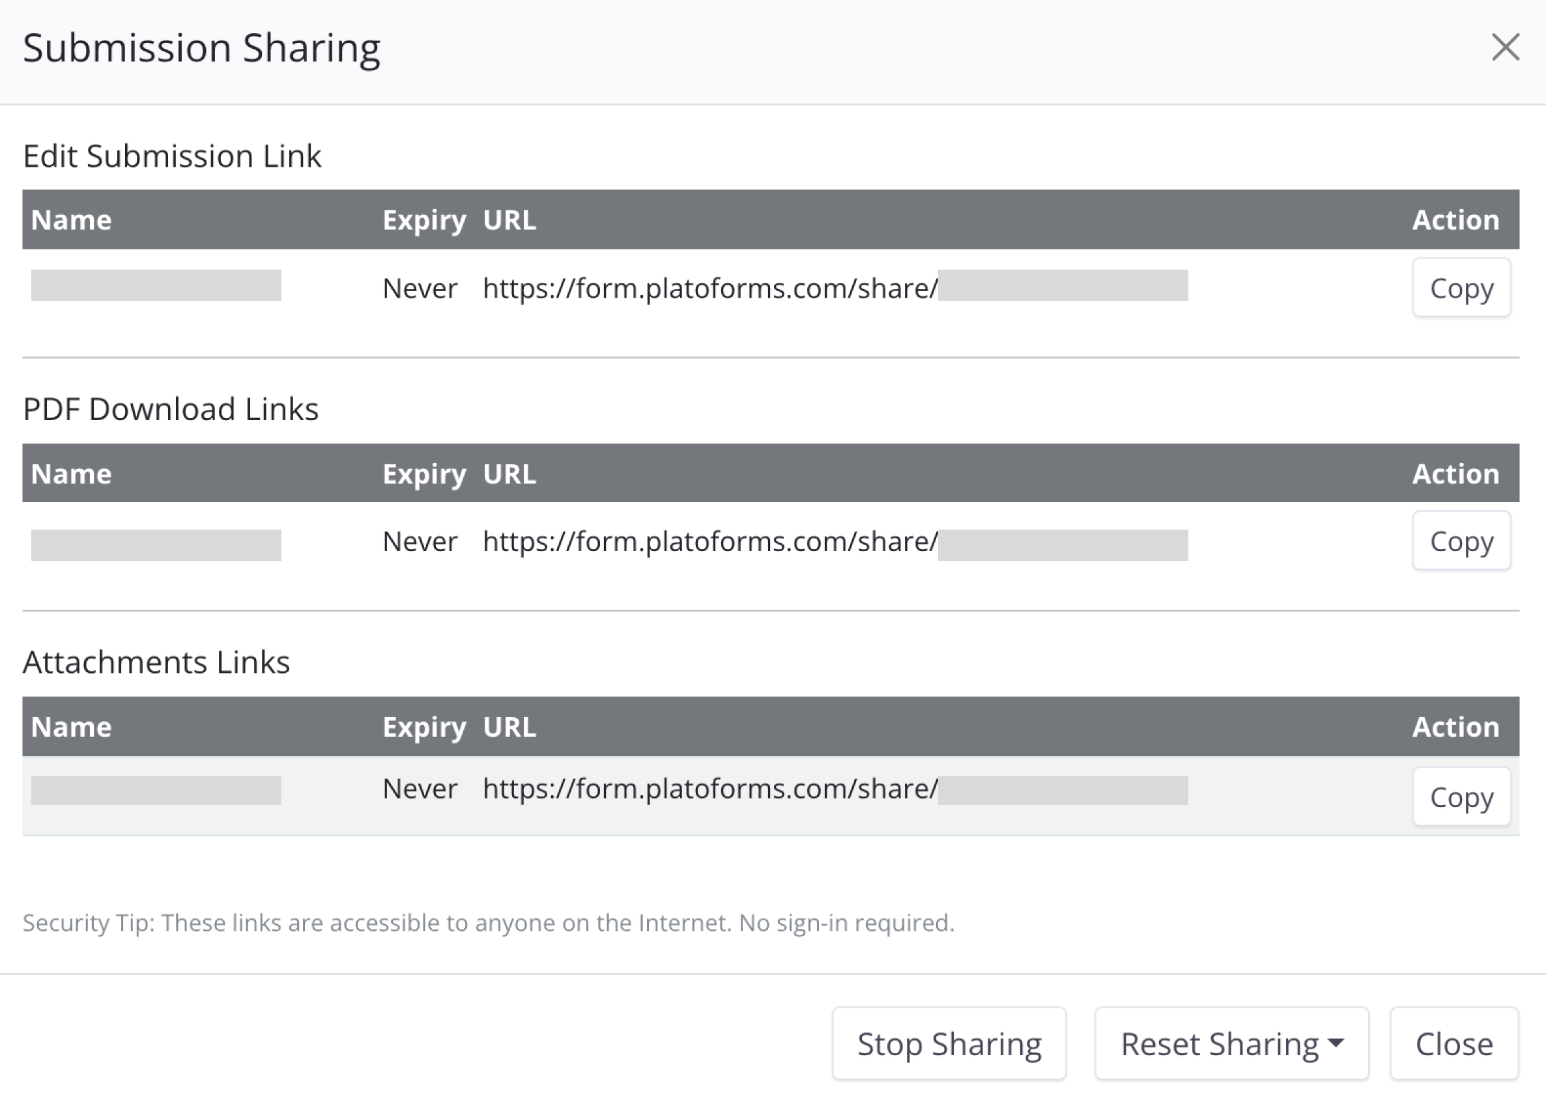Click the PDF Download Links heading
1546x1106 pixels.
170,409
